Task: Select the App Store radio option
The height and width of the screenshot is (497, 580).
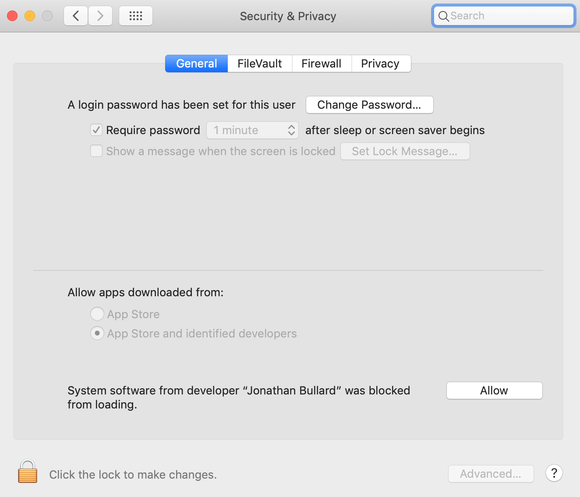Action: pos(97,314)
